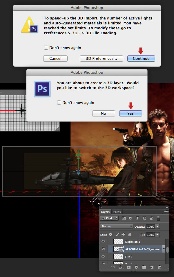Click the Fill value field
174x277 pixels.
coord(150,235)
